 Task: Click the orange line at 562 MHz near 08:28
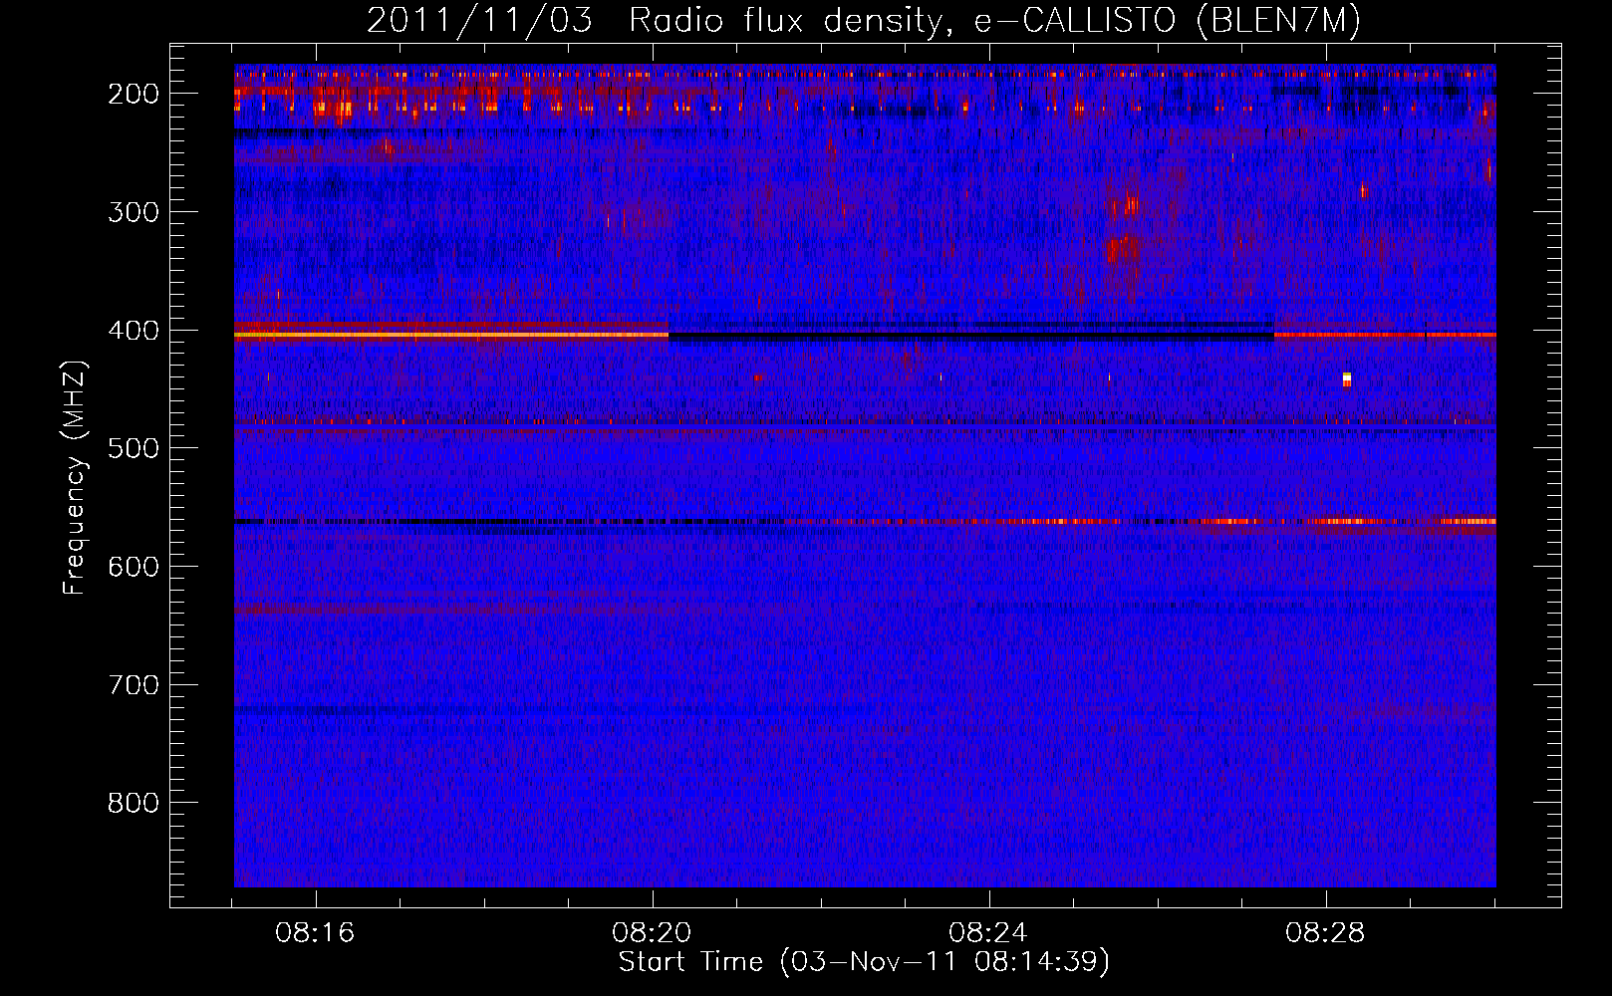(1343, 521)
